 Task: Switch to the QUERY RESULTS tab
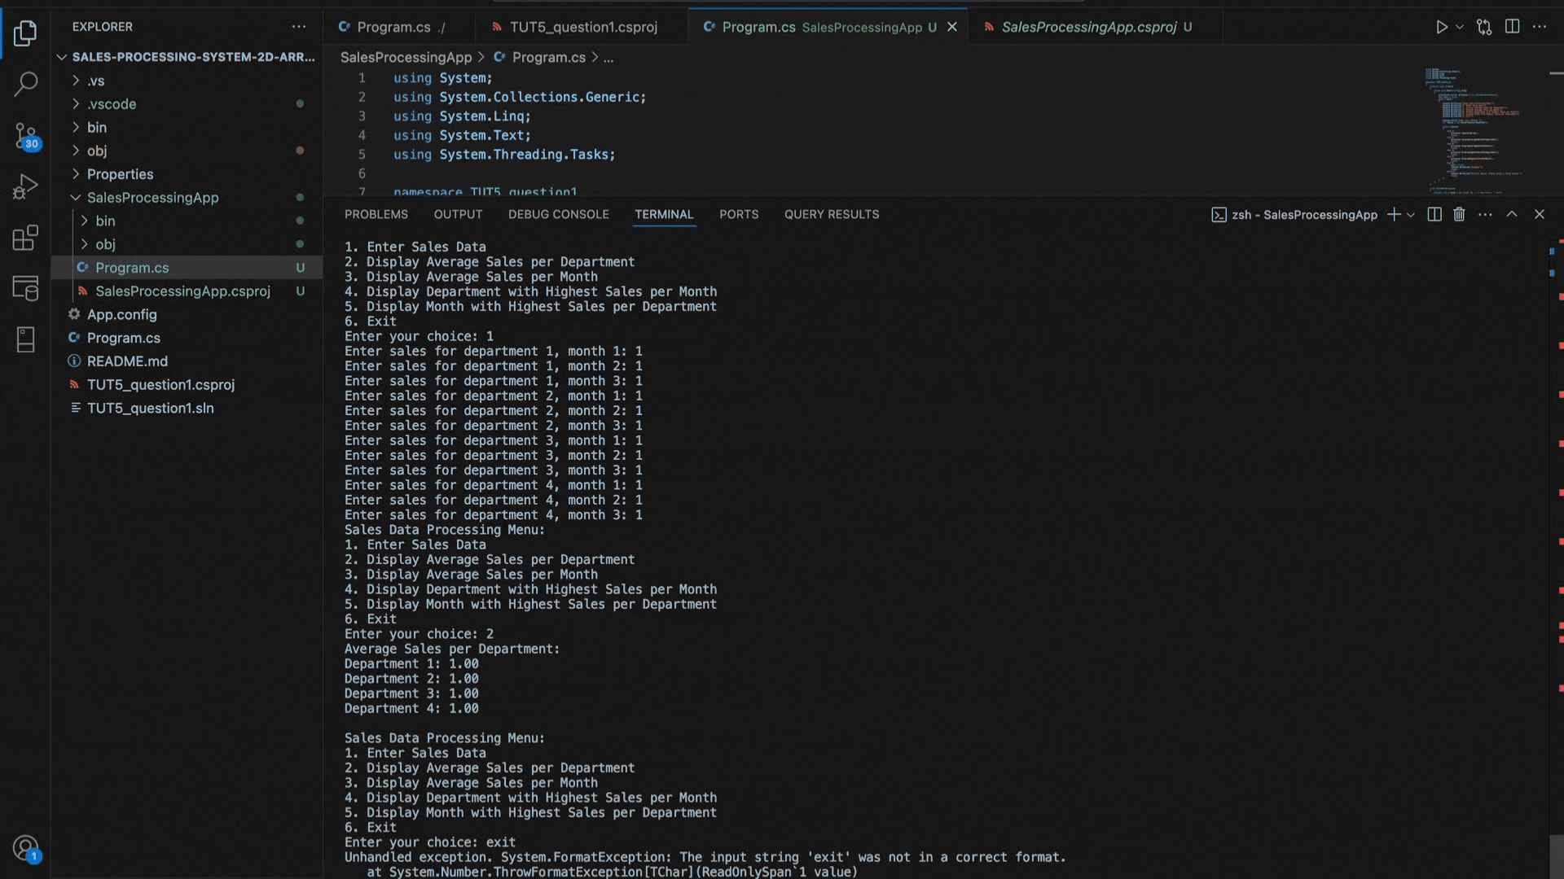point(832,214)
